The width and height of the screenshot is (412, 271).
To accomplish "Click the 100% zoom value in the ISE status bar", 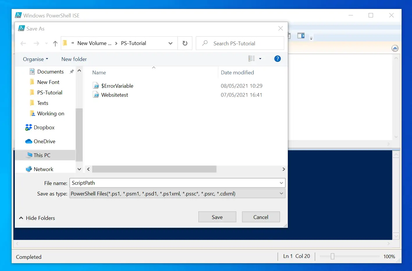I will [389, 256].
